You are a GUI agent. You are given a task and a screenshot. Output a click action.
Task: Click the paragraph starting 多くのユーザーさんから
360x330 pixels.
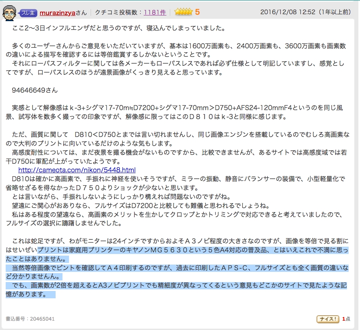click(x=176, y=50)
